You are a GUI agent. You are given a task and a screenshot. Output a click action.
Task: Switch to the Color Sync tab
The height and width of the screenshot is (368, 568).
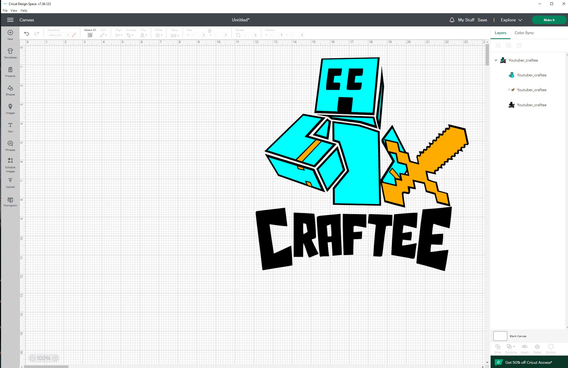[x=524, y=33]
